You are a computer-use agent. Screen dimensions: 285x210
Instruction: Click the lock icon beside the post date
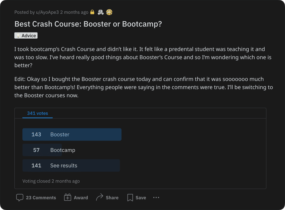click(x=92, y=12)
